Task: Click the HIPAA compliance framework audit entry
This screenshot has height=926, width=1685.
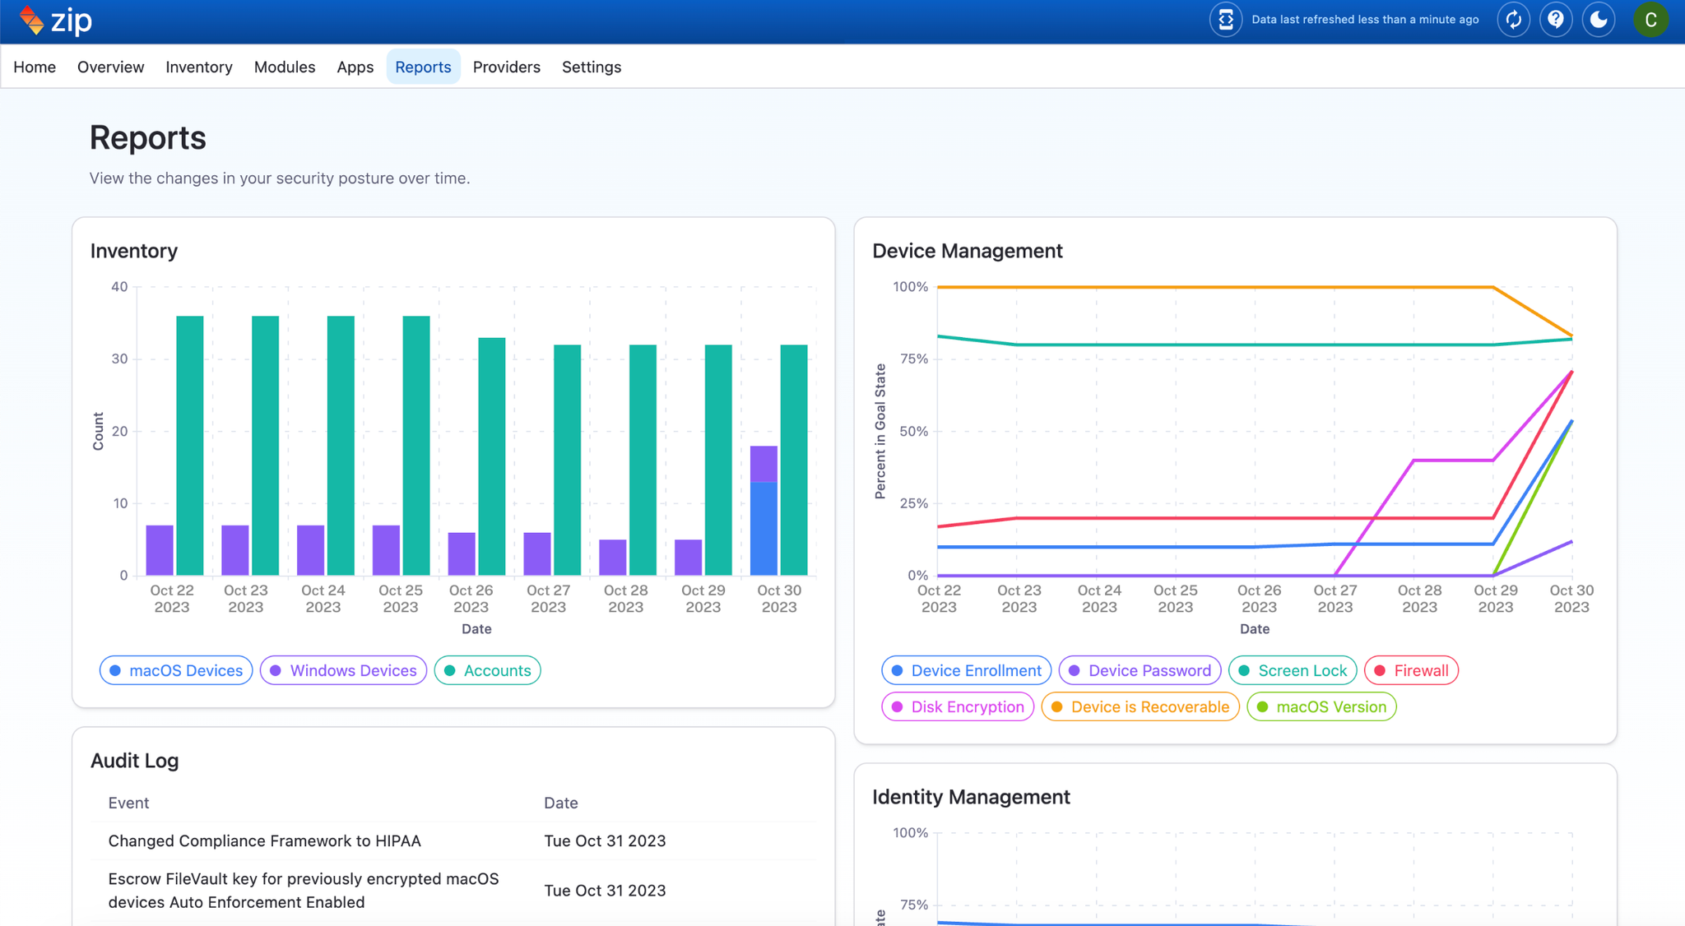Action: pos(264,840)
